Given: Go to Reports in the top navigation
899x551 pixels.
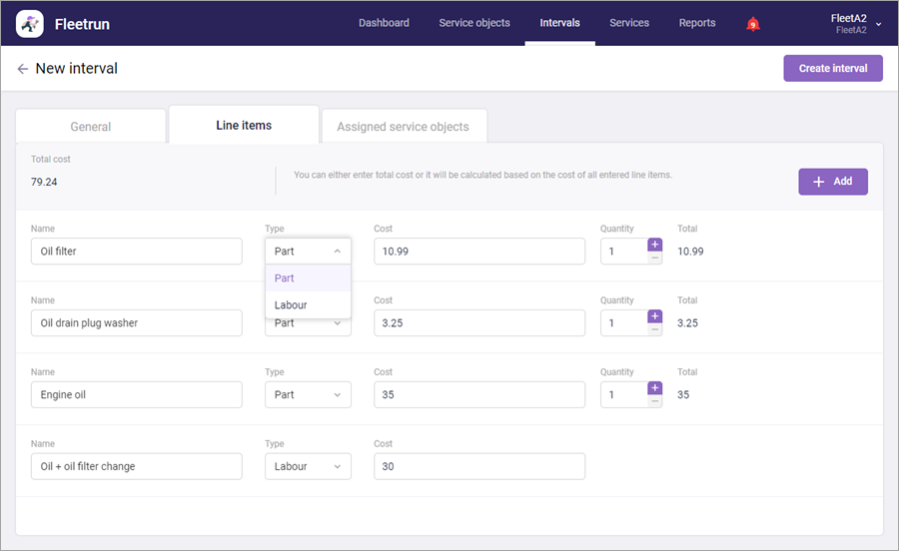Looking at the screenshot, I should click(x=697, y=23).
